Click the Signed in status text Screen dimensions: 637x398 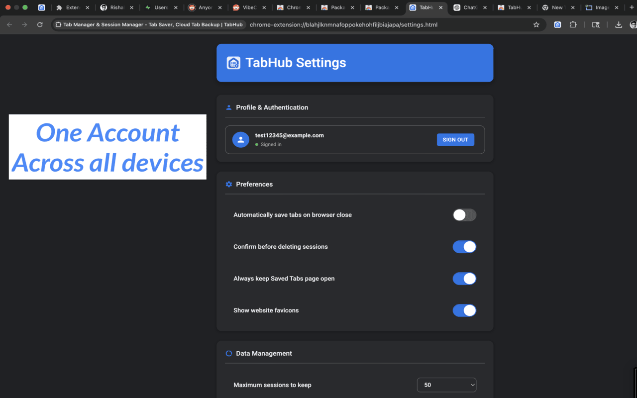click(x=271, y=145)
